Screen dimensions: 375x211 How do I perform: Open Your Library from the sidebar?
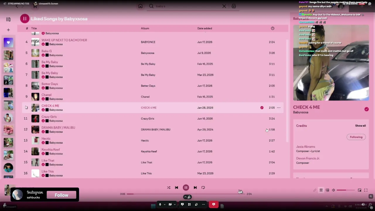(x=8, y=19)
